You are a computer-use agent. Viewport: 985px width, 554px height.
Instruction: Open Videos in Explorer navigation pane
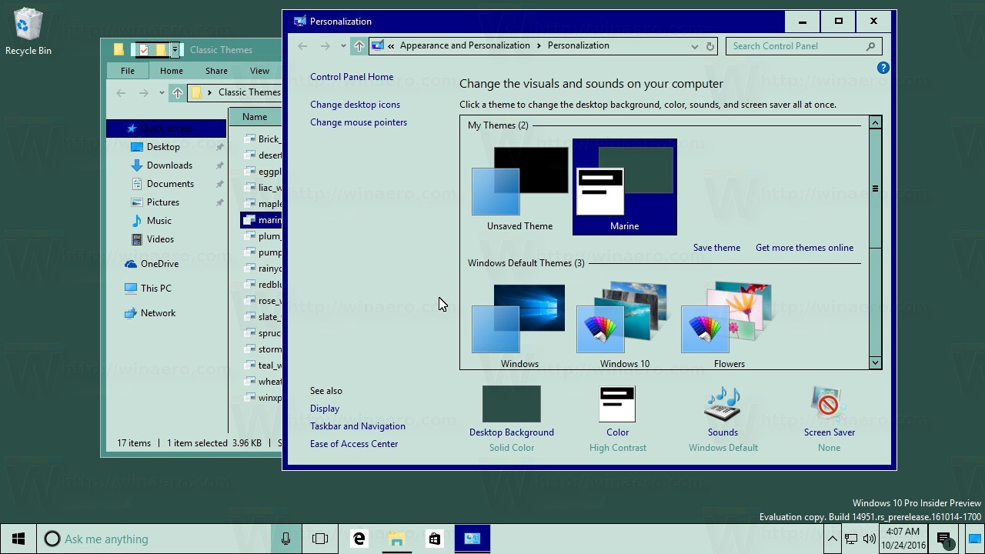160,239
